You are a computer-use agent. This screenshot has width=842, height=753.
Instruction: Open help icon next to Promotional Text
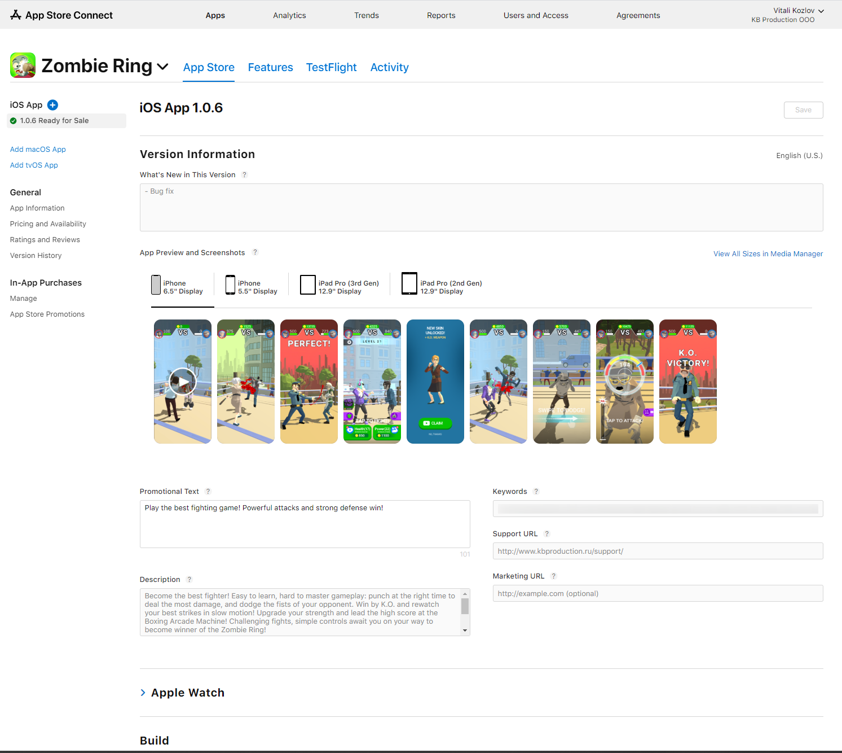pyautogui.click(x=208, y=492)
